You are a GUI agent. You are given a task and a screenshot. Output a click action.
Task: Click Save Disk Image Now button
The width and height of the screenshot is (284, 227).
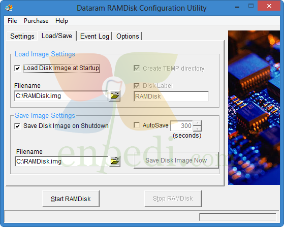(176, 160)
